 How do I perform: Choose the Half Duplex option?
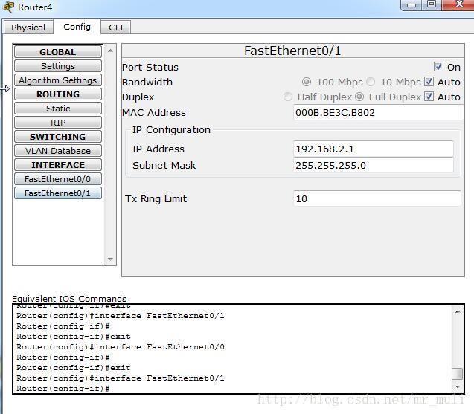click(x=288, y=97)
